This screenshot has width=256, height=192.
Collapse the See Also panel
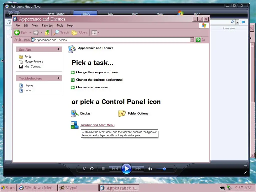[58, 49]
